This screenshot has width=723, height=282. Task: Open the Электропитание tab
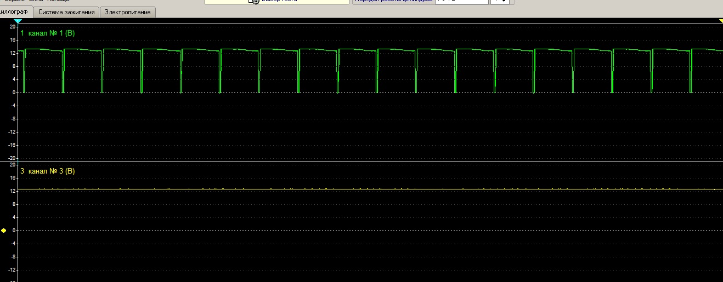point(128,12)
